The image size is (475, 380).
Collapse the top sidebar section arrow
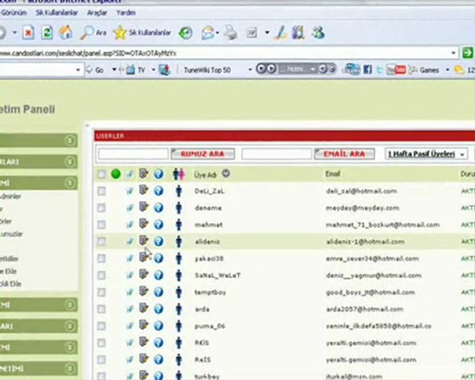coord(70,140)
